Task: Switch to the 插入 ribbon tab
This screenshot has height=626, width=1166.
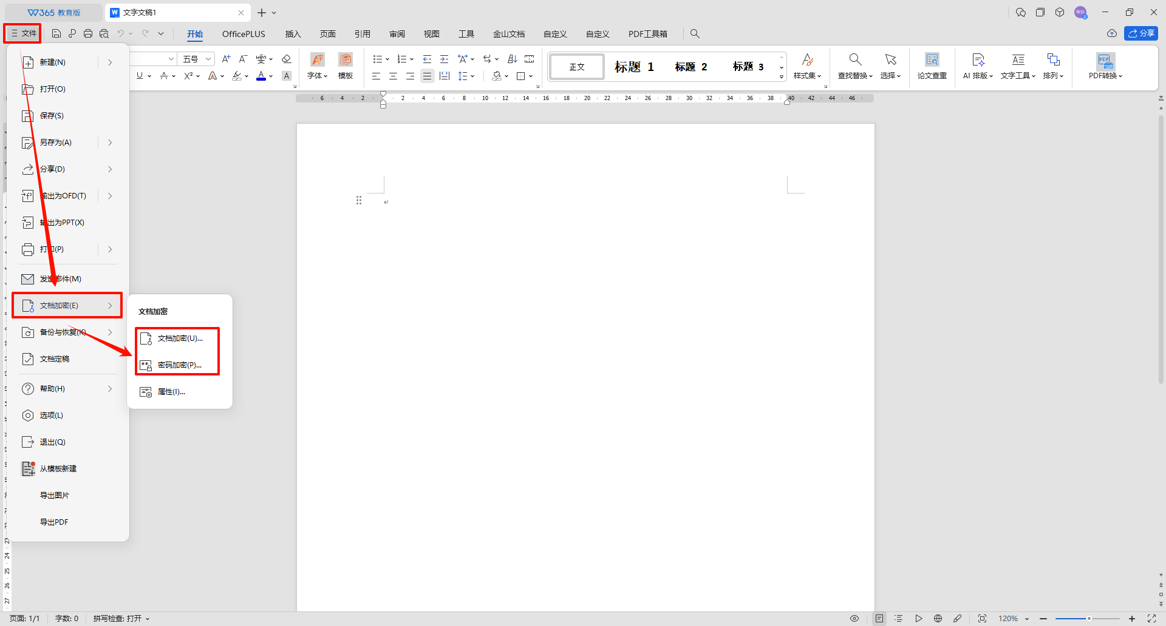Action: coord(293,34)
